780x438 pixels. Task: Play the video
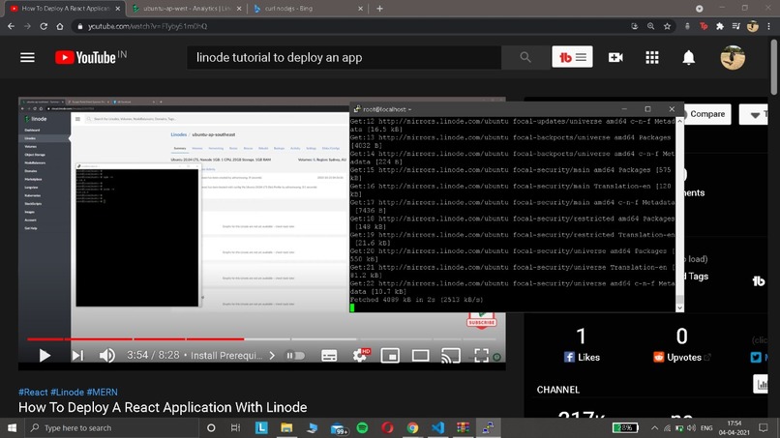(x=45, y=356)
